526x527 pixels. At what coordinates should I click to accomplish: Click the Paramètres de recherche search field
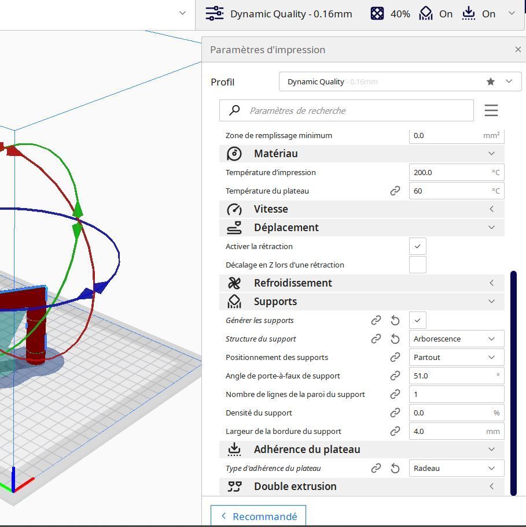coord(347,110)
